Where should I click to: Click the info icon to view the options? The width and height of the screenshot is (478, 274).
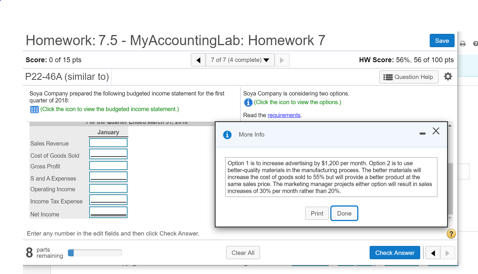248,102
